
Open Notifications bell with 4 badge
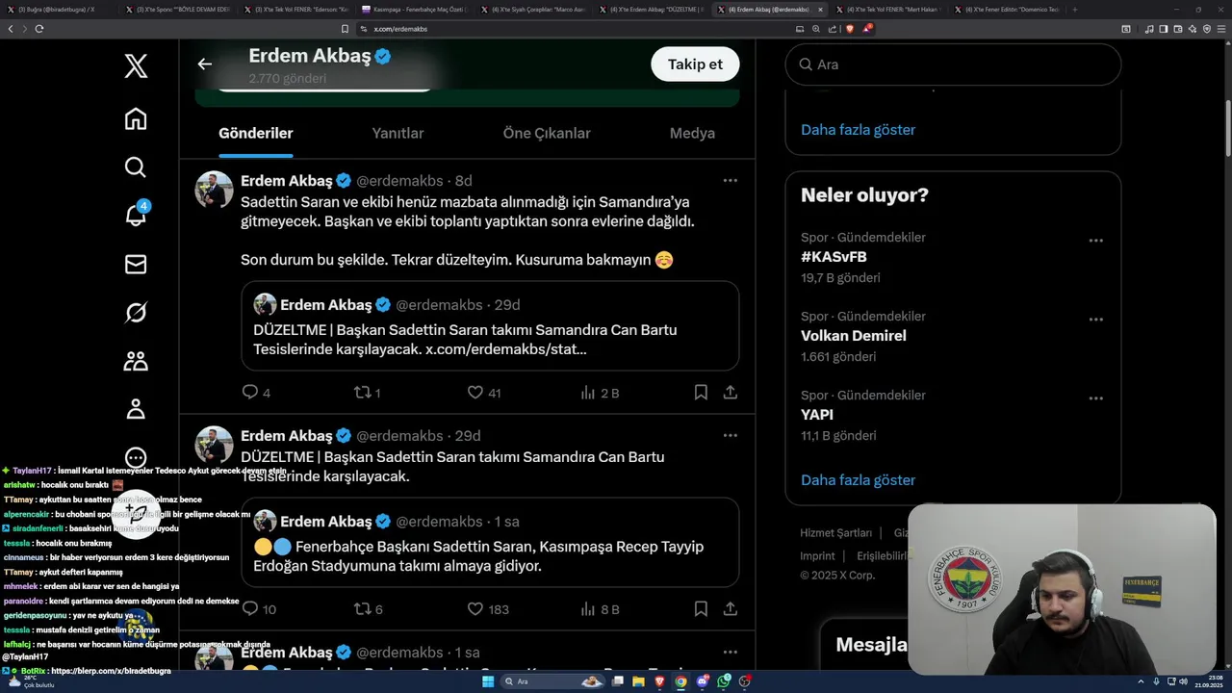coord(136,215)
